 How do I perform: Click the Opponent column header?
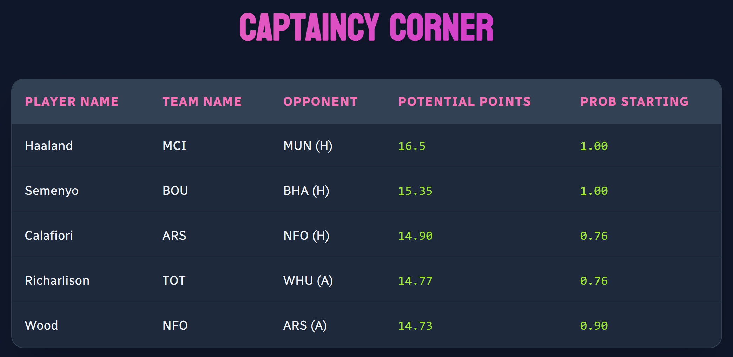click(x=320, y=101)
